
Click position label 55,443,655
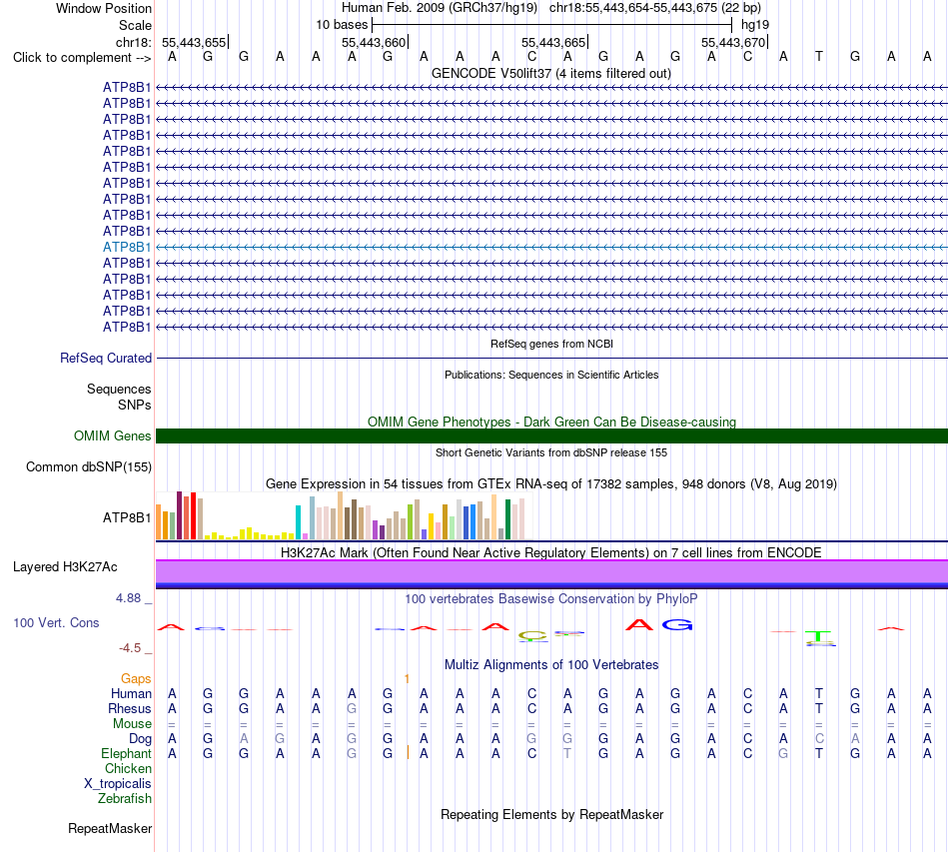coord(194,42)
